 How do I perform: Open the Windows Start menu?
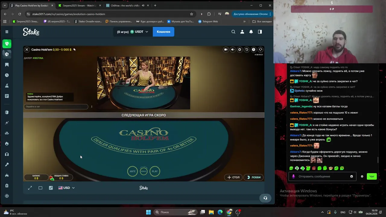coord(148,212)
